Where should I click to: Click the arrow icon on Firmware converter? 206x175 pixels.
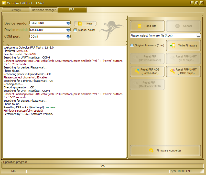click(x=151, y=150)
